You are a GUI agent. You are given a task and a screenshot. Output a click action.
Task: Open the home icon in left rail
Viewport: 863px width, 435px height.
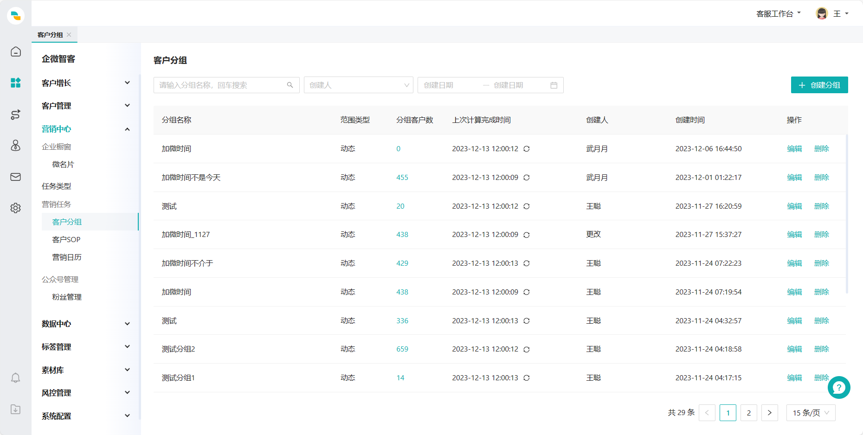[x=16, y=51]
